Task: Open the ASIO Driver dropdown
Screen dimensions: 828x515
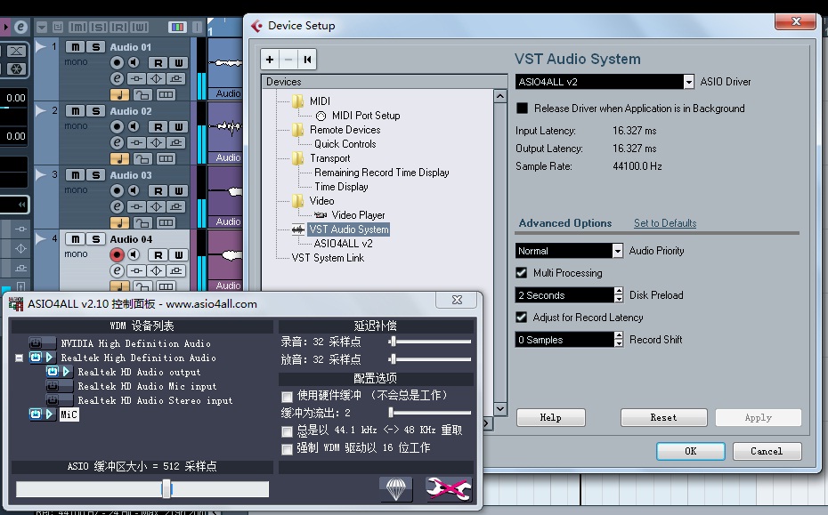Action: (688, 82)
